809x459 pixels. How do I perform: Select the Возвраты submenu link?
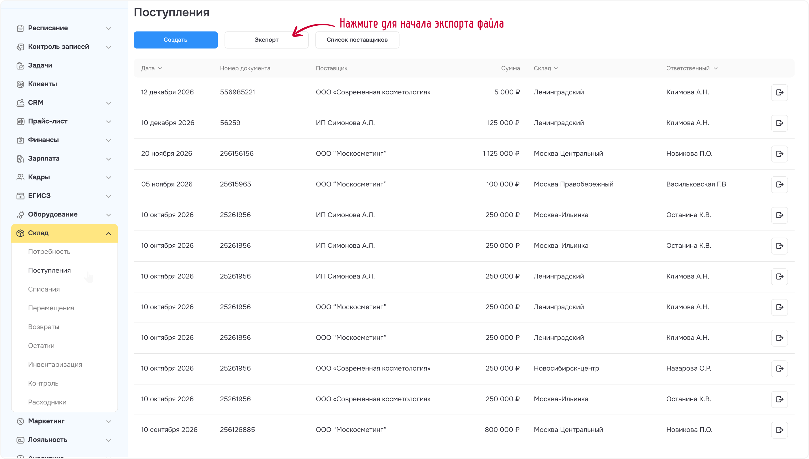[44, 327]
